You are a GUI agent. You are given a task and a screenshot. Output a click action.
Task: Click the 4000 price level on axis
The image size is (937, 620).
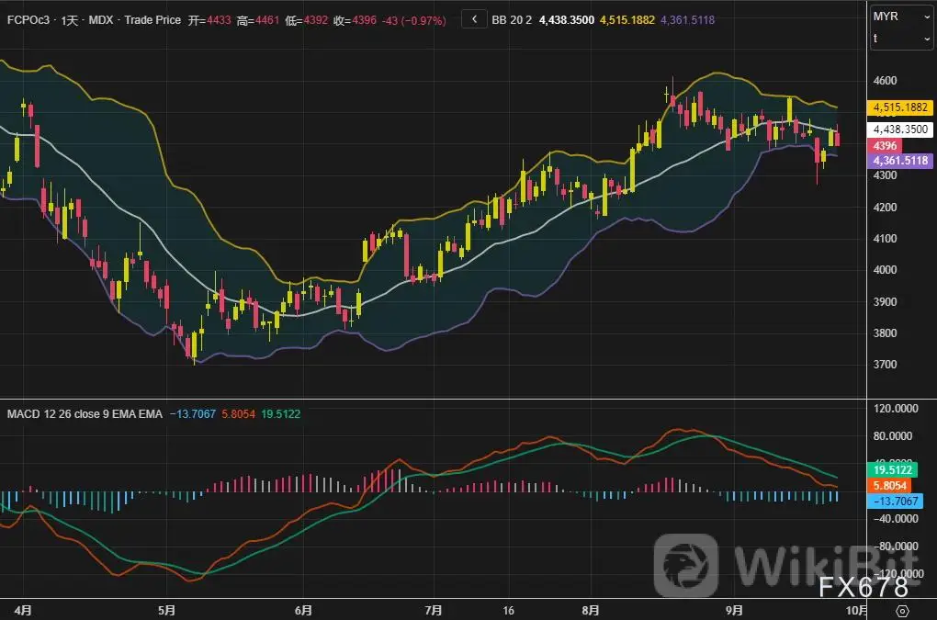coord(885,270)
